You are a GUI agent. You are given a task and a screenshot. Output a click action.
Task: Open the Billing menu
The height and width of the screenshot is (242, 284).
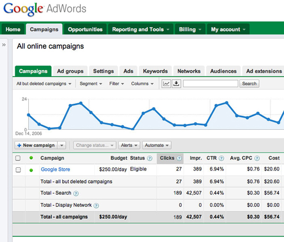point(190,29)
